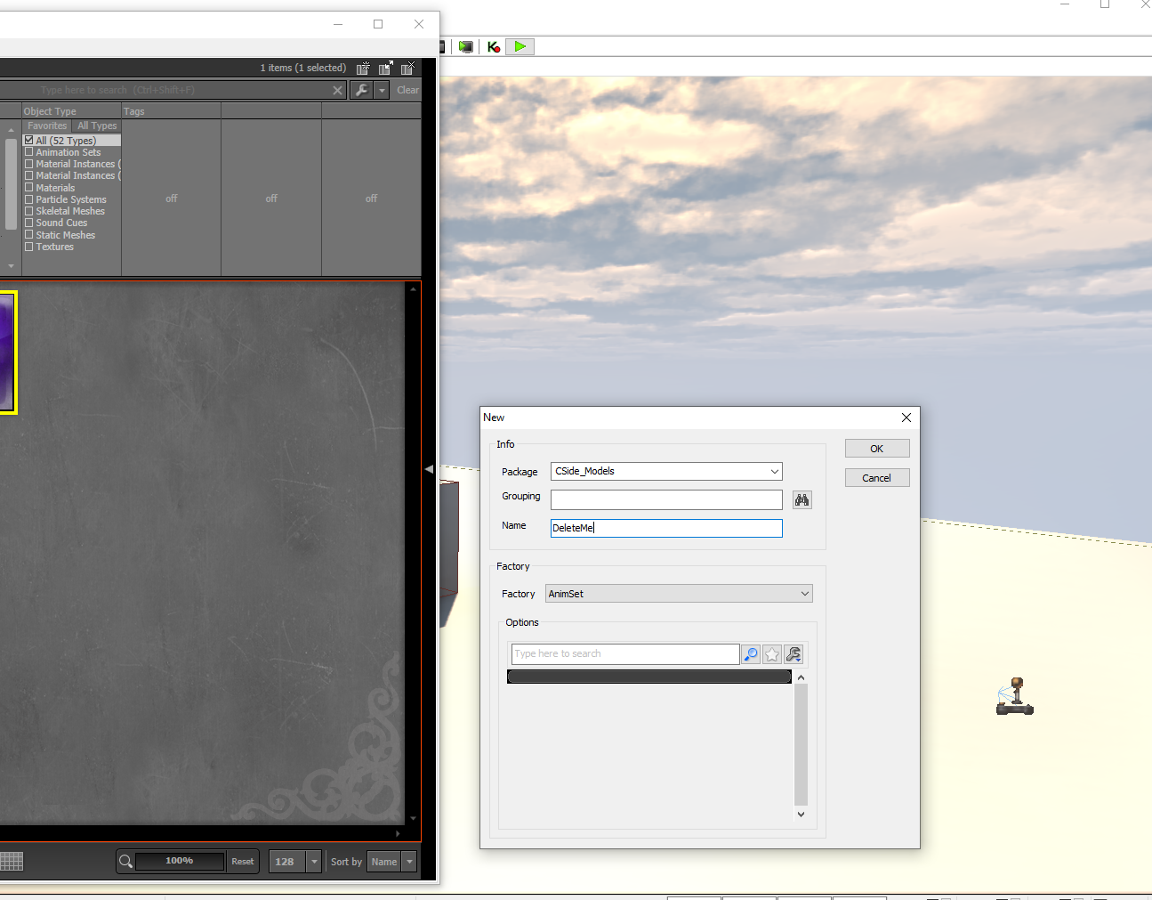Click Options list scroll down arrow
Screen dimensions: 1152x900
pyautogui.click(x=801, y=814)
